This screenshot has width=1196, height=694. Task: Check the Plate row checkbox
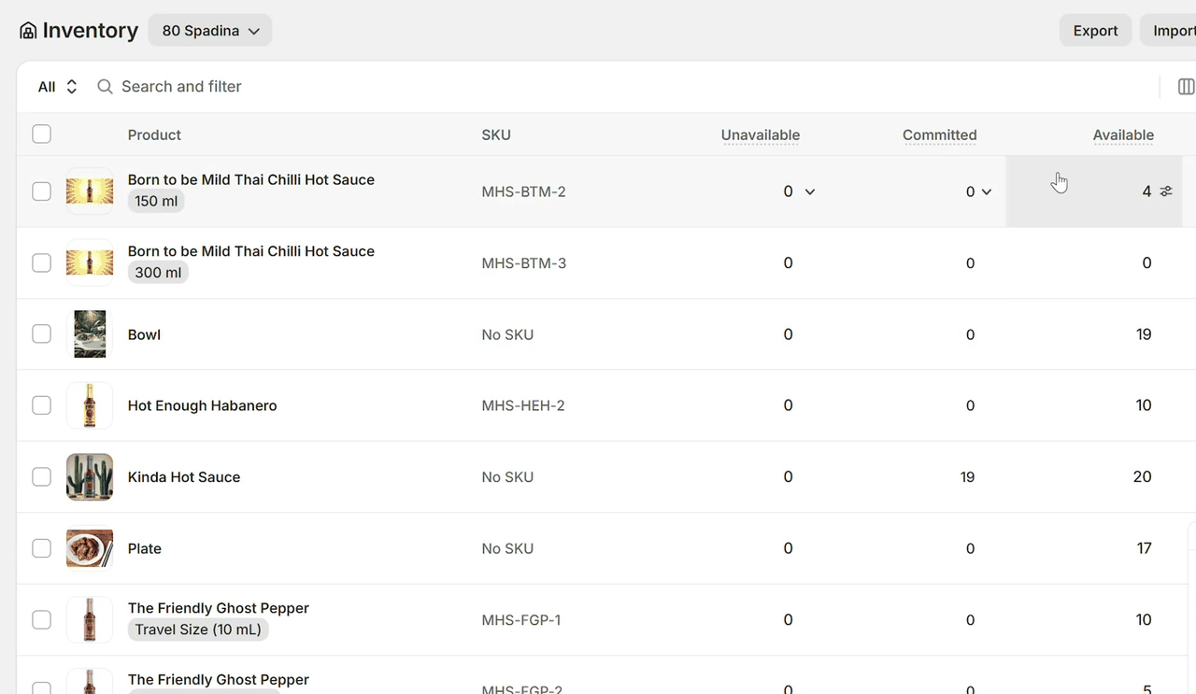(41, 548)
